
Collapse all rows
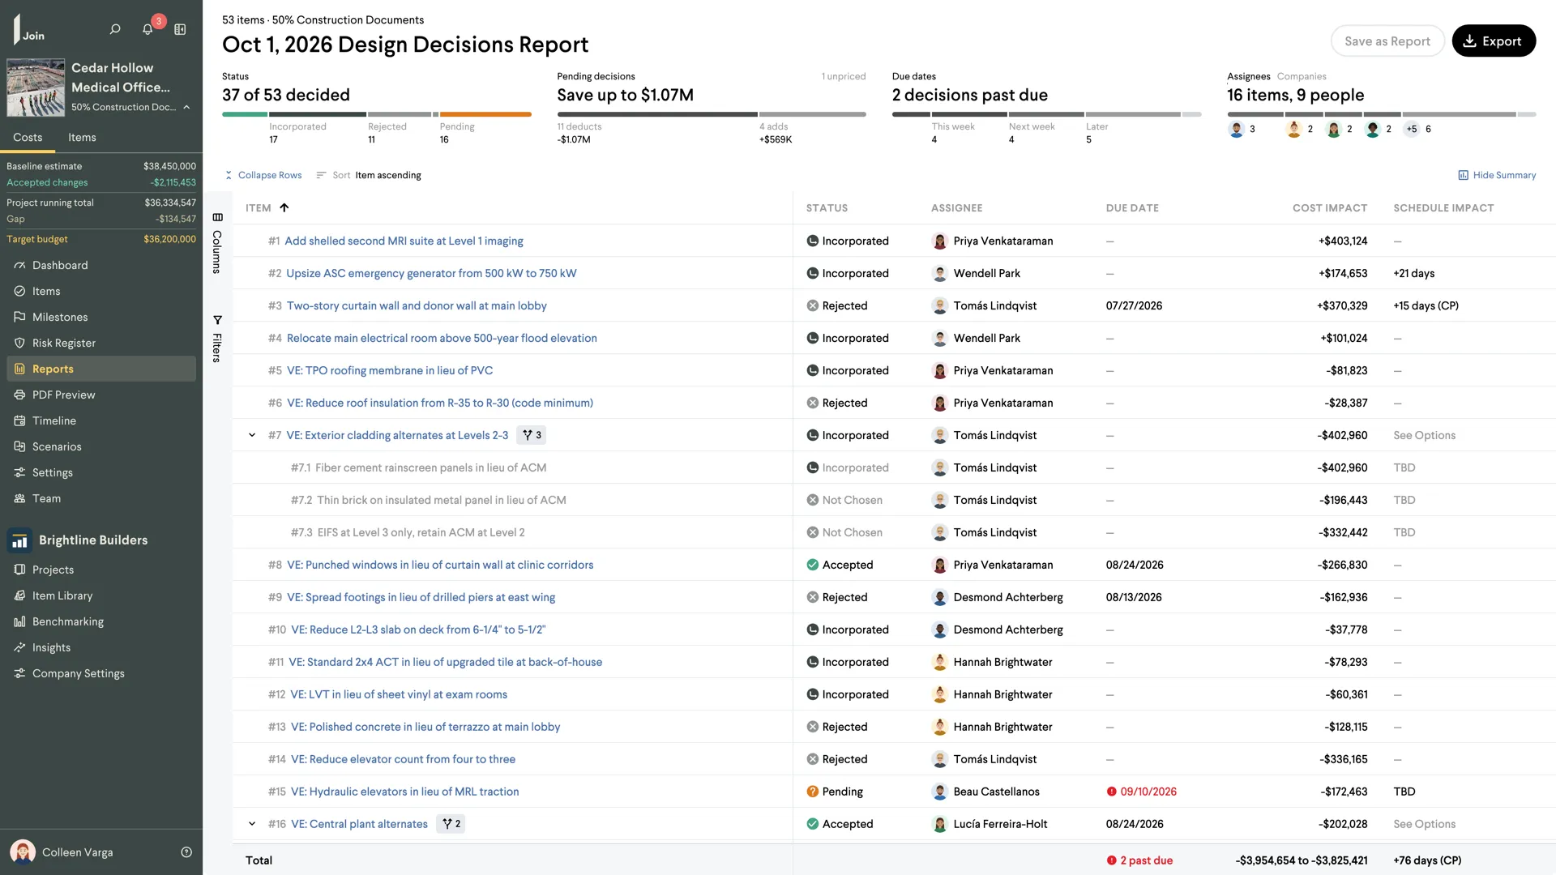(263, 175)
